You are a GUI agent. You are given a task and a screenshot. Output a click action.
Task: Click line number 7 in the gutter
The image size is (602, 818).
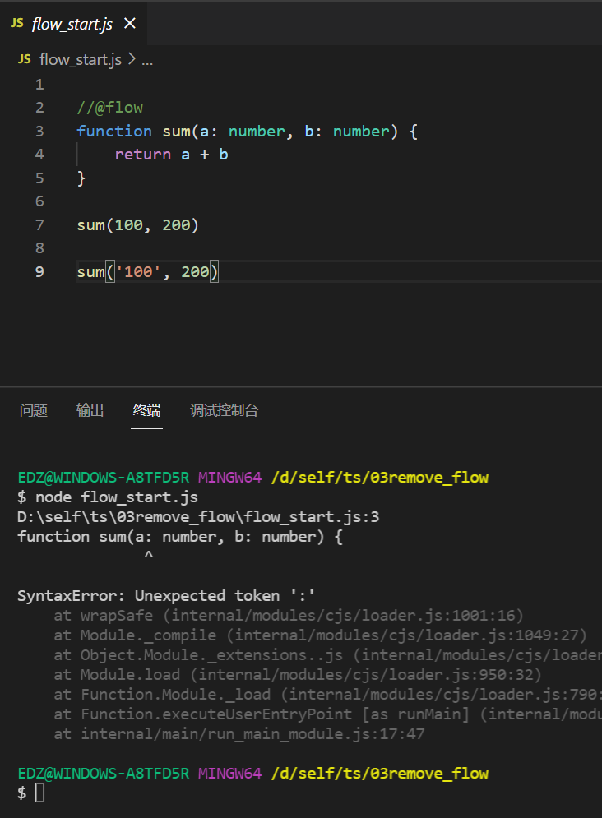tap(39, 224)
